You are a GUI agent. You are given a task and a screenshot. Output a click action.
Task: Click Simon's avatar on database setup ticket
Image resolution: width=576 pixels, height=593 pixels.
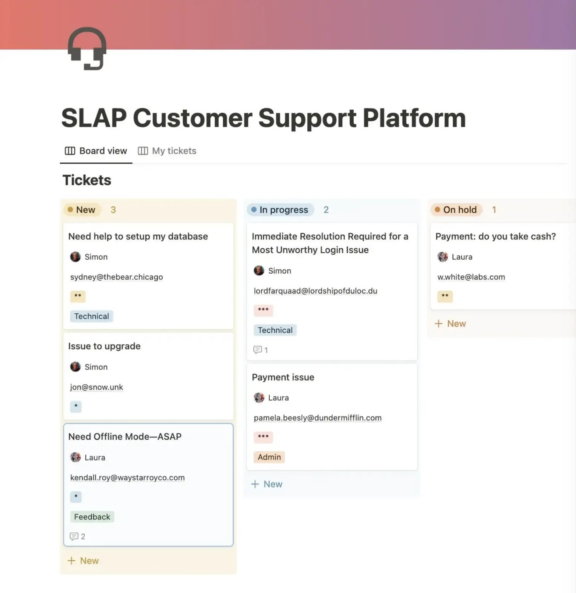coord(75,257)
